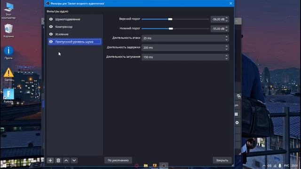Click the Закрыть button

pos(222,160)
